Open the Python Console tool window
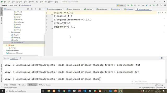 (45, 85)
